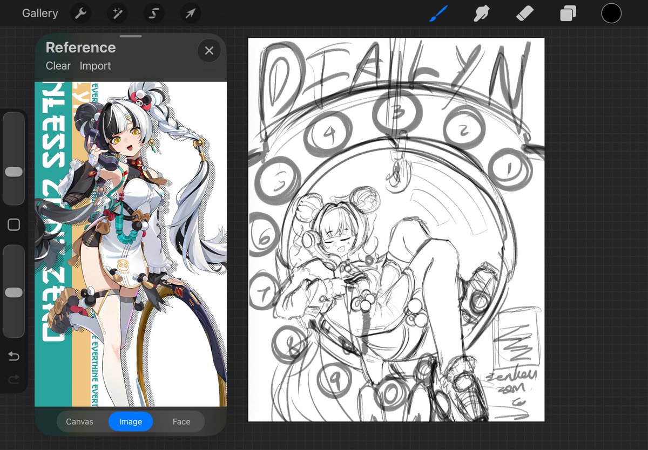
Task: Click the Reference panel title
Action: point(80,47)
